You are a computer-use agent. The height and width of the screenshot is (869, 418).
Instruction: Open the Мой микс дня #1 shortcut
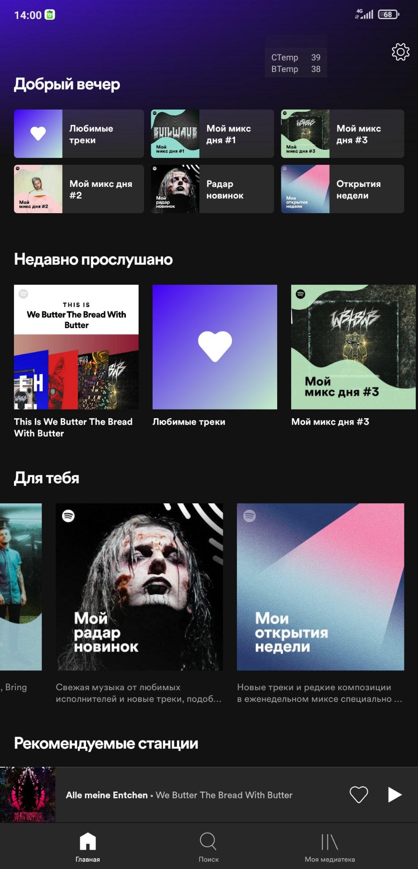pos(212,134)
